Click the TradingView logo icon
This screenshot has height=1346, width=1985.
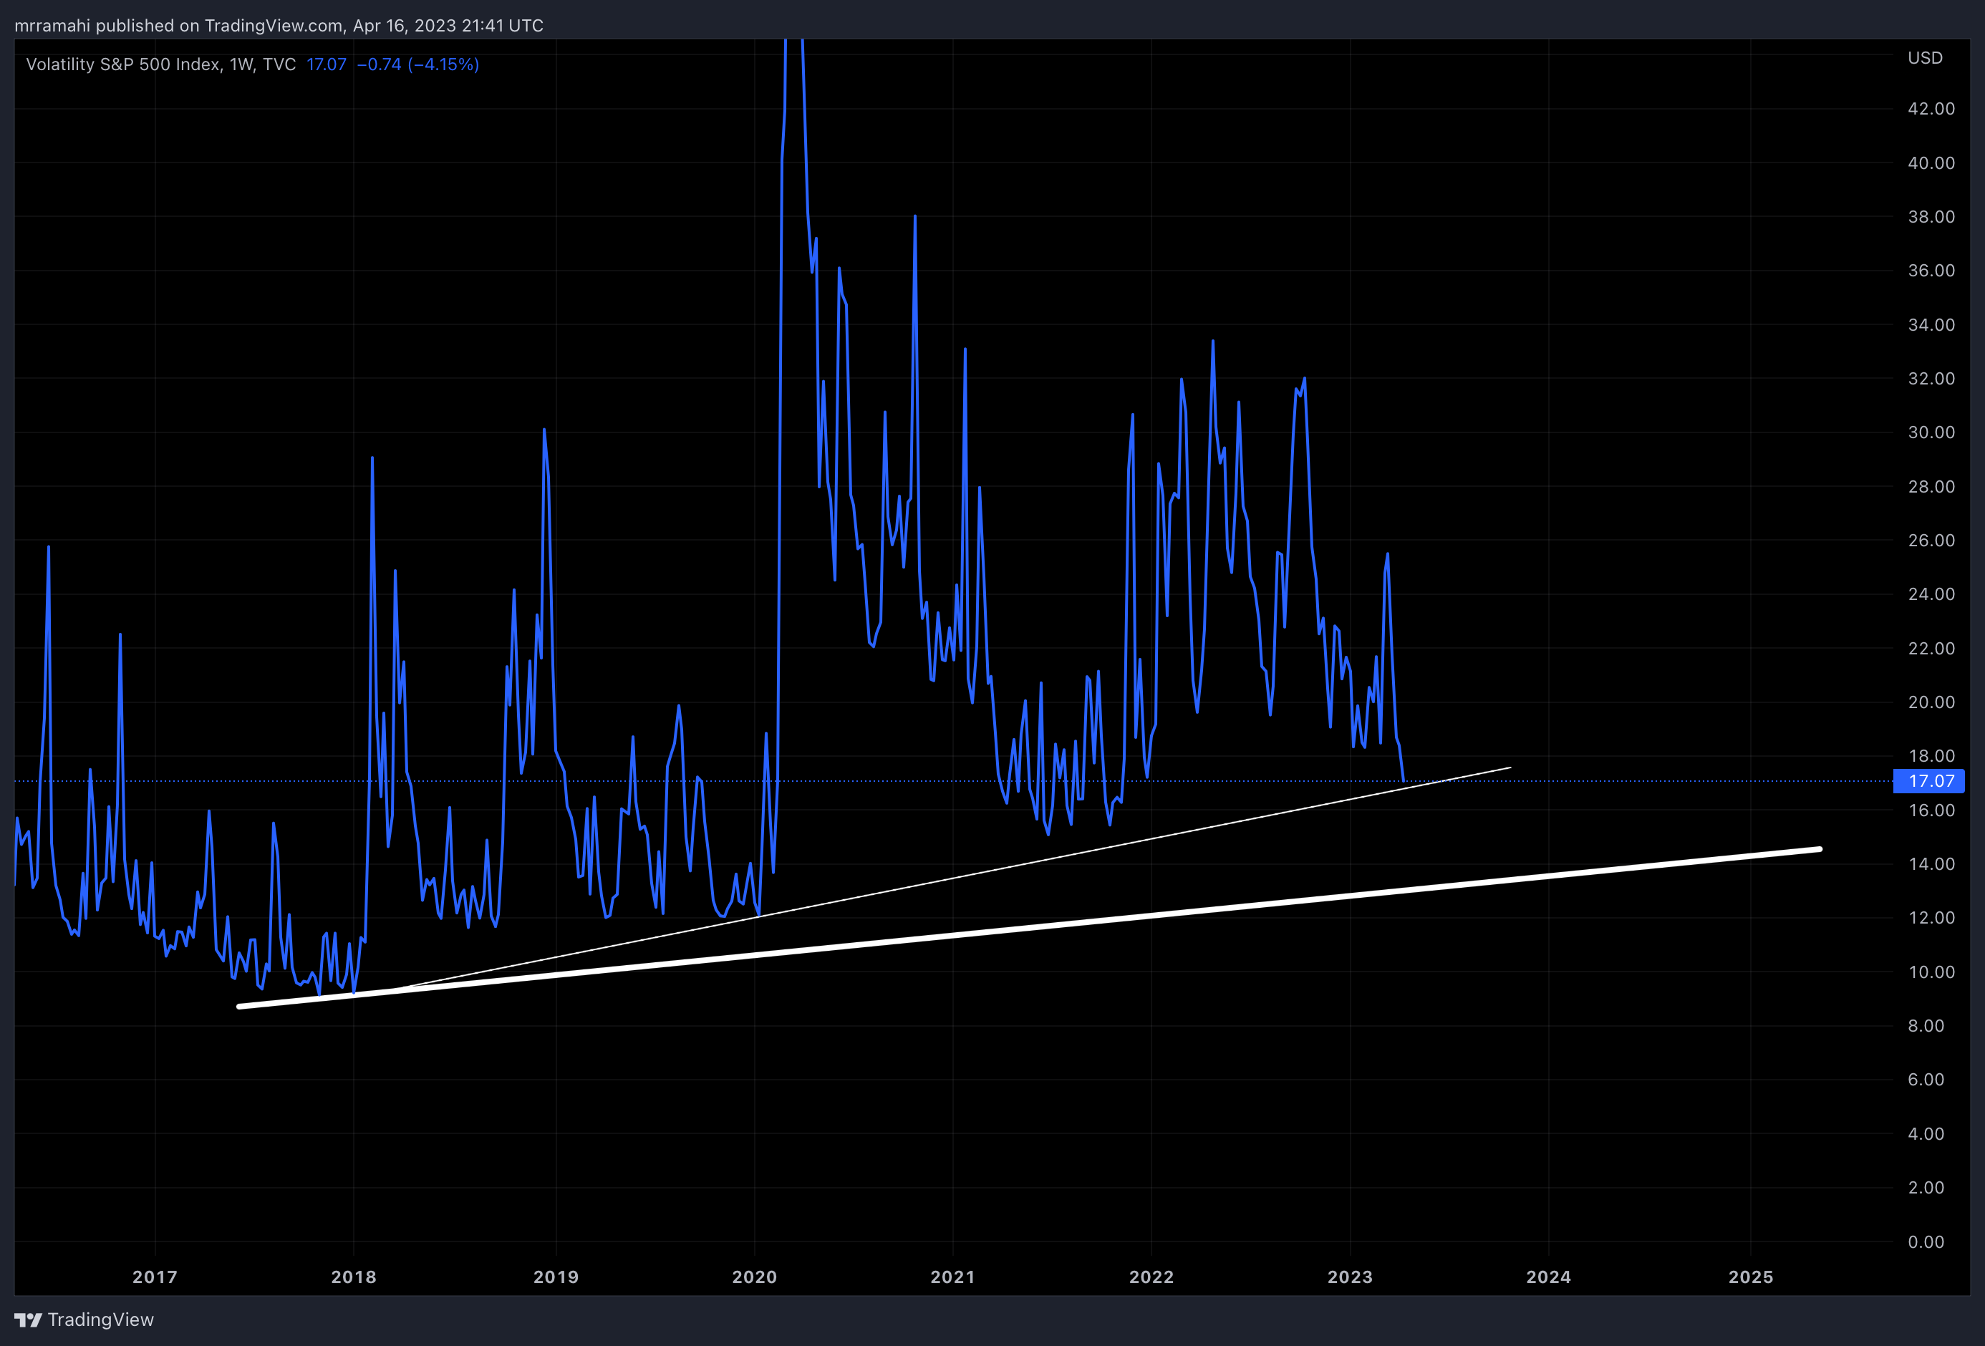(27, 1320)
